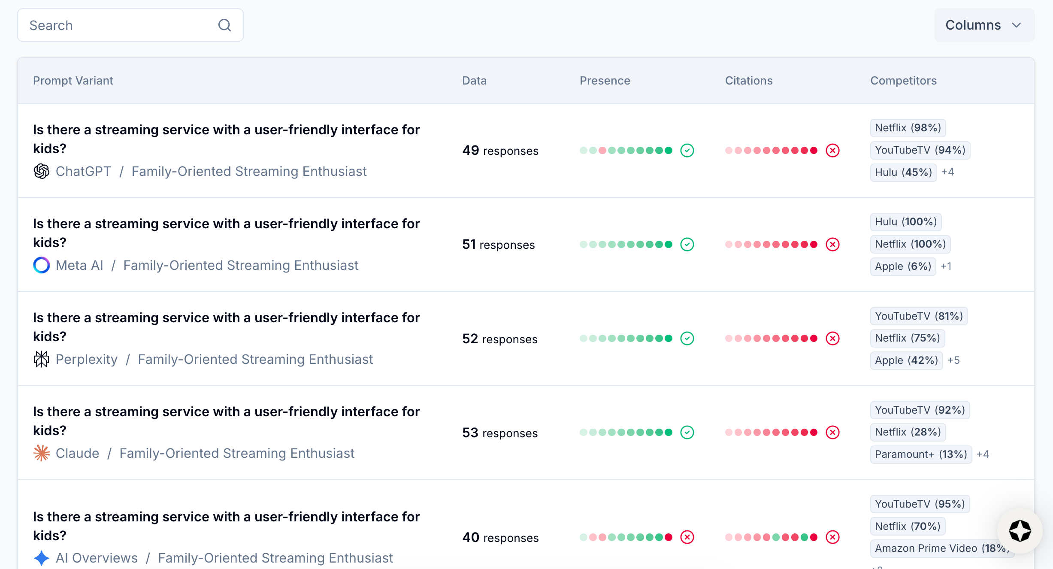Click red citations X in Meta AI row

click(x=832, y=245)
